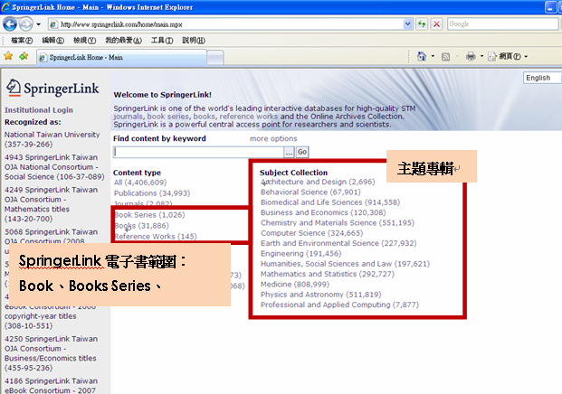Click '4943 SpringerLink Taiwan OJA National Consortium' entry
The height and width of the screenshot is (394, 562).
[x=54, y=167]
